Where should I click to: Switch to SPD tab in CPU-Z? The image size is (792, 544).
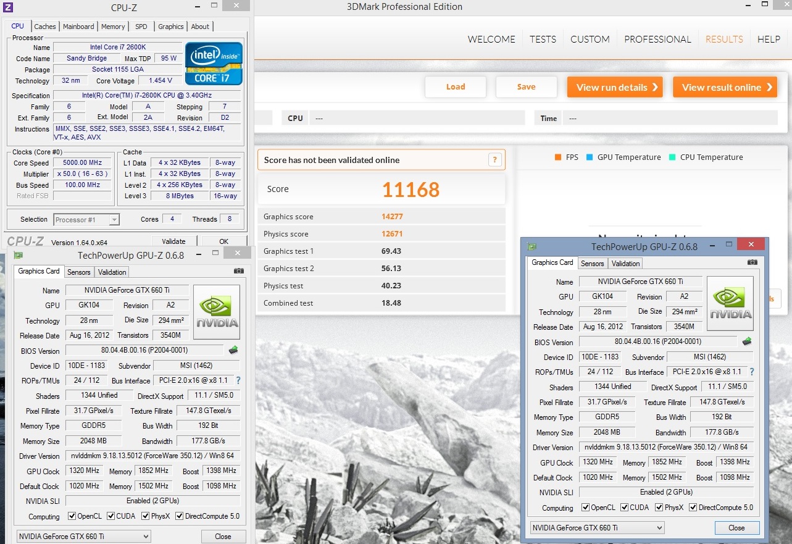(141, 27)
